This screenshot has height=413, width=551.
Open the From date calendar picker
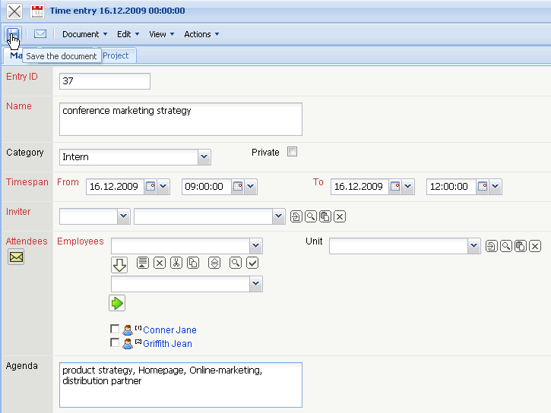click(x=150, y=187)
